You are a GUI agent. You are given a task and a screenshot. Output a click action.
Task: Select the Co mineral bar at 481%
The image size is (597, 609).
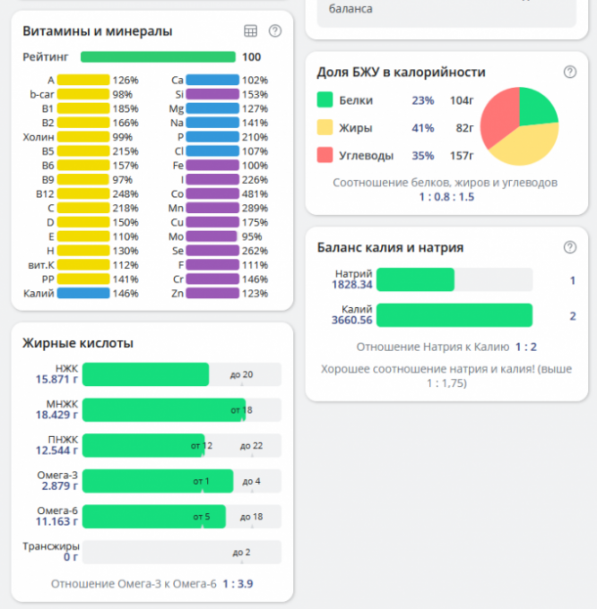tap(213, 193)
